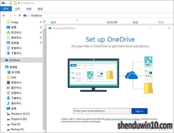
Task: Click the forward navigation arrow
Action: coord(10,16)
